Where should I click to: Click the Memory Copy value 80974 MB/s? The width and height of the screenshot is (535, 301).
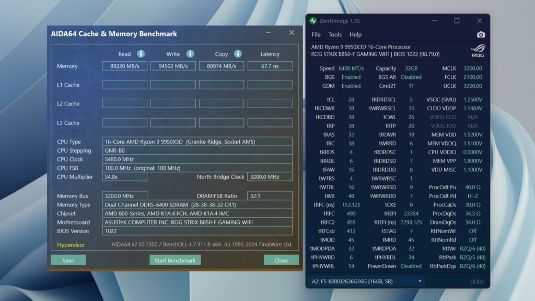(x=222, y=66)
